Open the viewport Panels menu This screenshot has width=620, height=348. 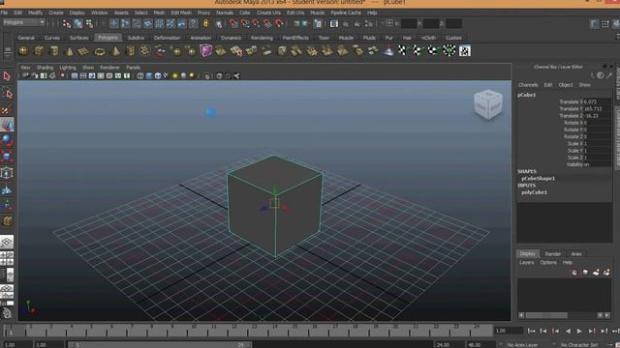134,68
